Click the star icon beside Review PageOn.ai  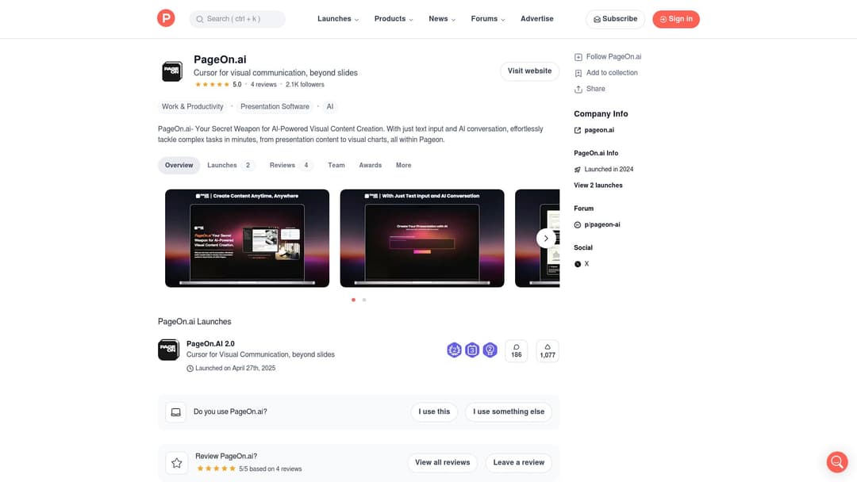coord(176,463)
